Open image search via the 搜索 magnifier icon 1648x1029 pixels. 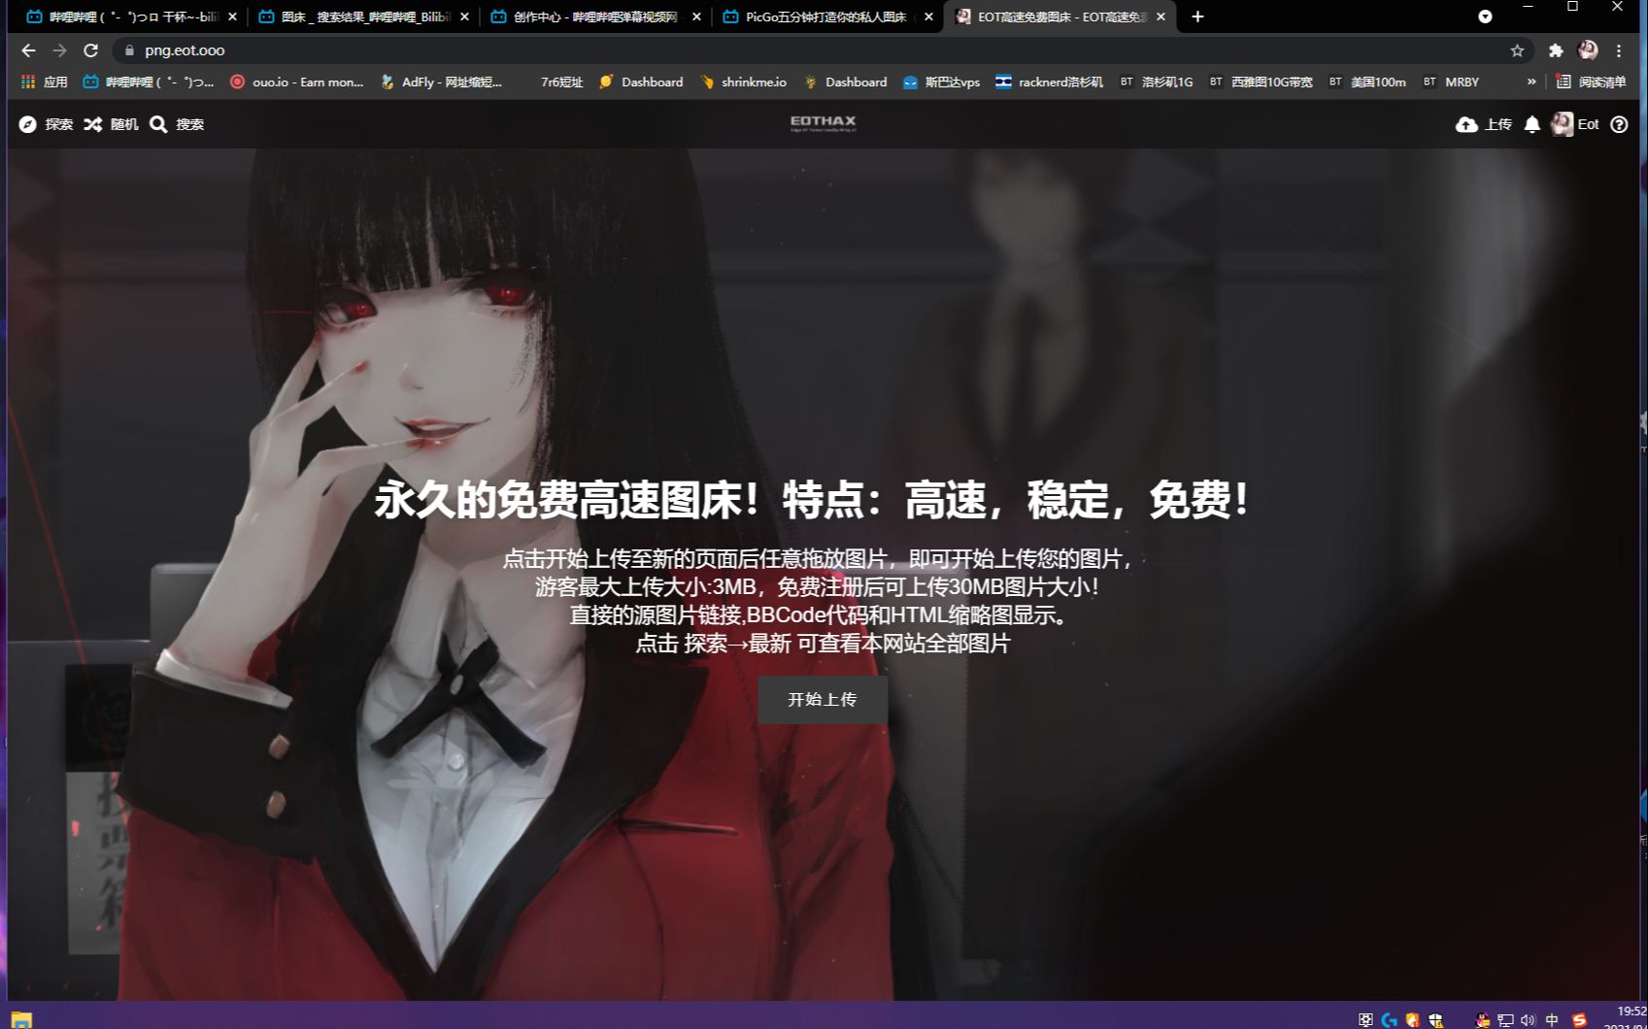(x=159, y=124)
